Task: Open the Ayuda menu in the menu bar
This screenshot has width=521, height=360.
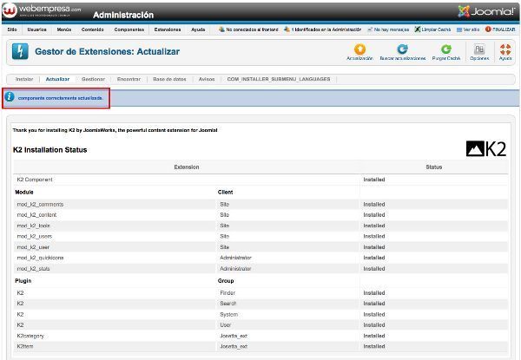Action: point(198,29)
